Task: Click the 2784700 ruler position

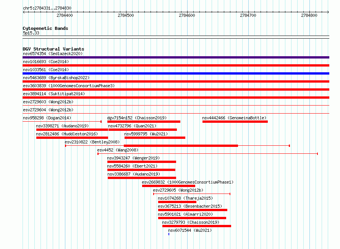Action: click(248, 15)
